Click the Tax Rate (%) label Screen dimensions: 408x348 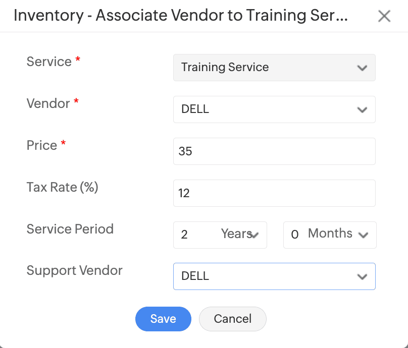pyautogui.click(x=62, y=187)
